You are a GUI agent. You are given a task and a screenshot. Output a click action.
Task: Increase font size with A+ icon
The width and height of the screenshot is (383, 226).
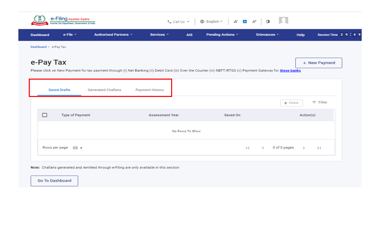[x=255, y=22]
